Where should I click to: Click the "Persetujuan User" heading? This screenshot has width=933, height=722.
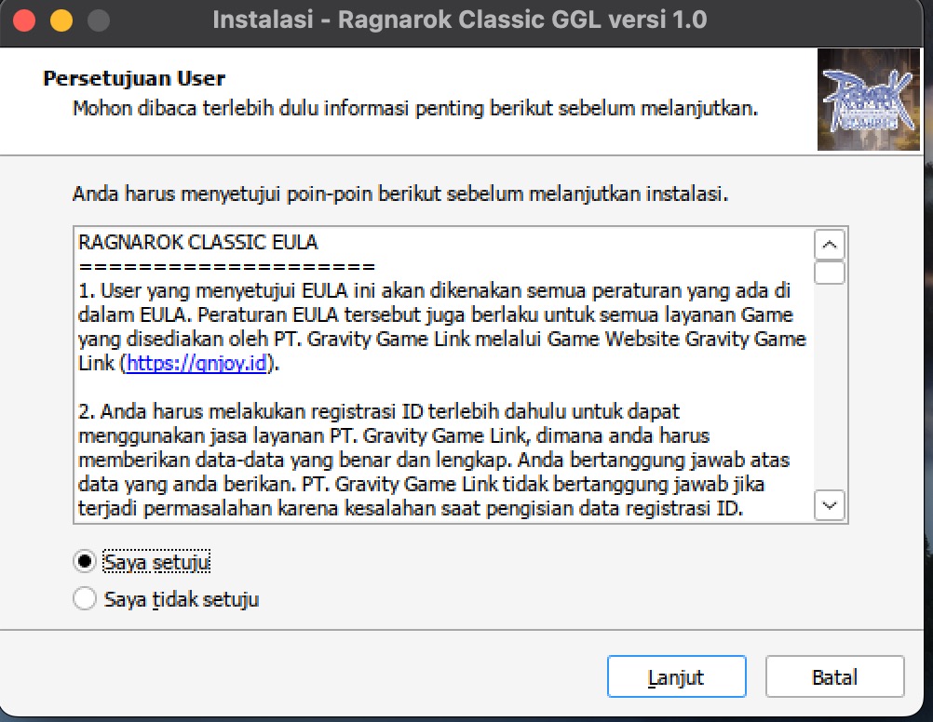coord(134,78)
